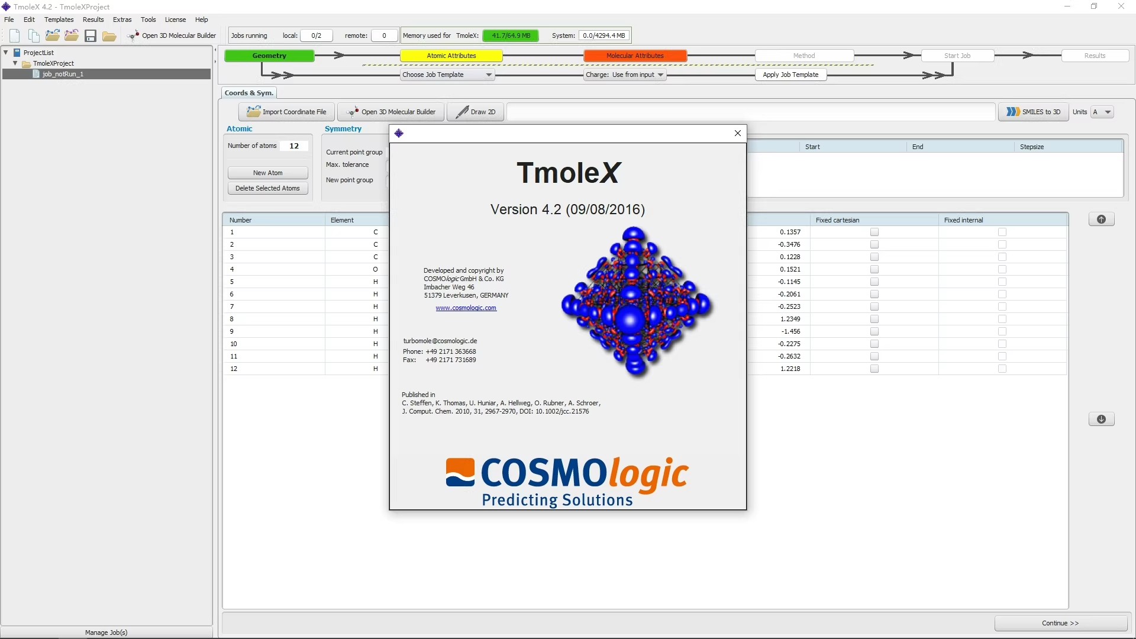1136x639 pixels.
Task: Switch to the Coords & Sym. tab
Action: [x=248, y=93]
